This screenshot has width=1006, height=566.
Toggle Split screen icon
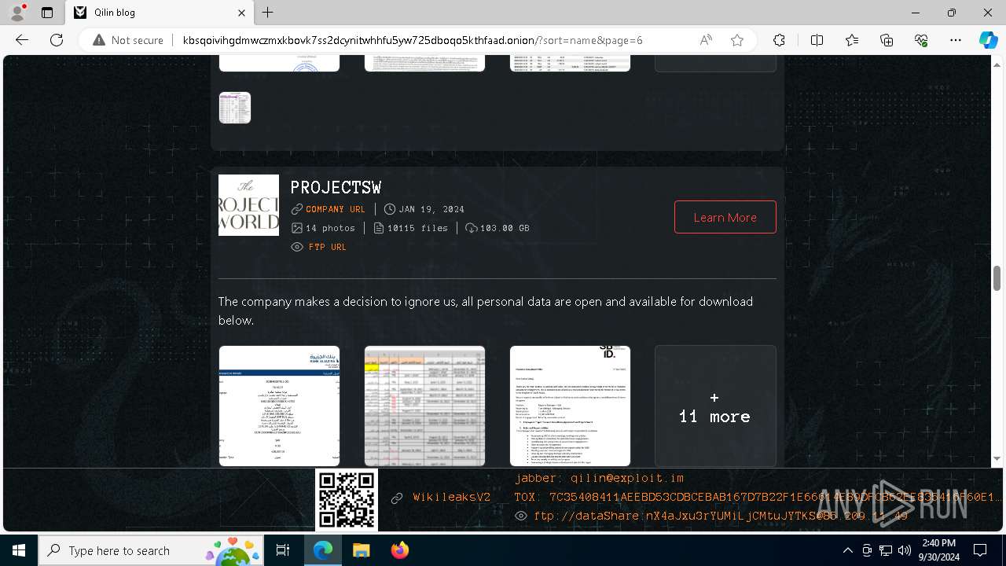coord(817,40)
